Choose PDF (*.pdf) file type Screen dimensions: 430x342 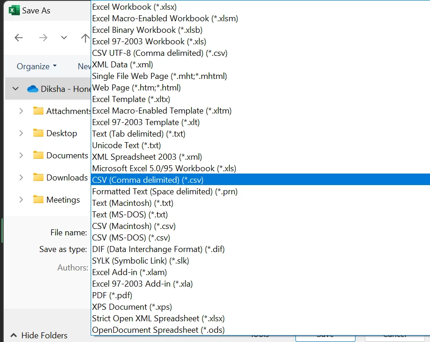click(x=260, y=295)
